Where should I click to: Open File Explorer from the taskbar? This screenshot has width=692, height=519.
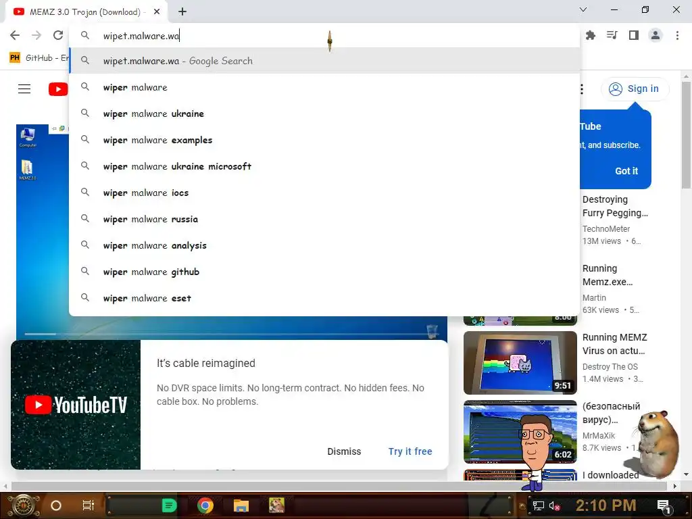(241, 505)
